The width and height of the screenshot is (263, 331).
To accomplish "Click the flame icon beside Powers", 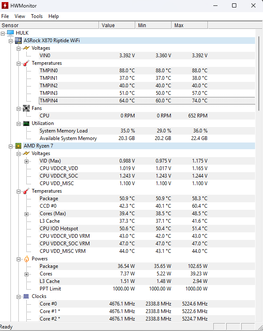I will click(26, 259).
